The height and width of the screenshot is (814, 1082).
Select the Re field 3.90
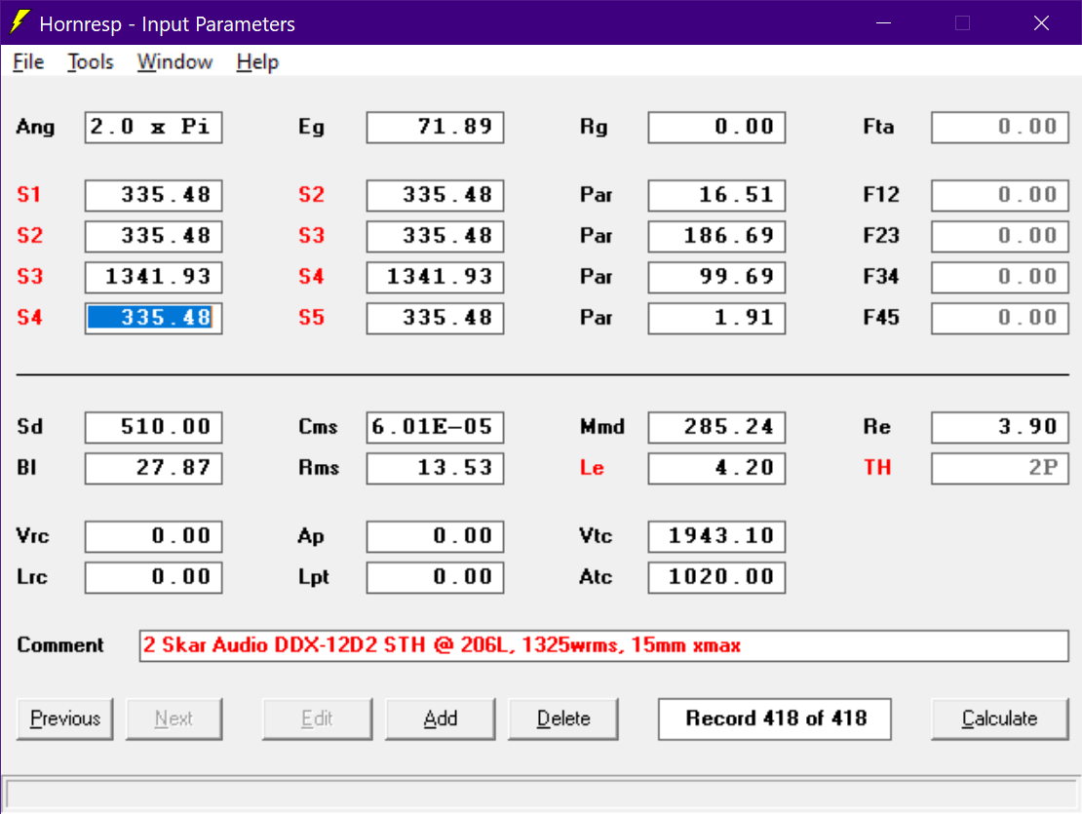[x=999, y=427]
